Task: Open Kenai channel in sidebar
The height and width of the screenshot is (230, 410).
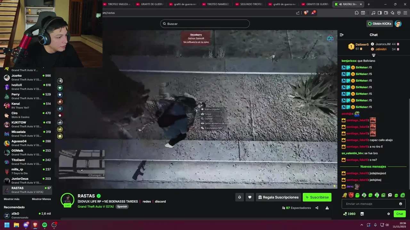Action: (x=27, y=105)
